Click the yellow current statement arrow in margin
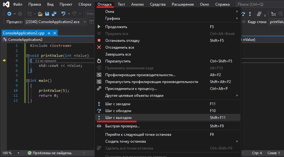Screen dimensions: 284x157 click(4, 60)
